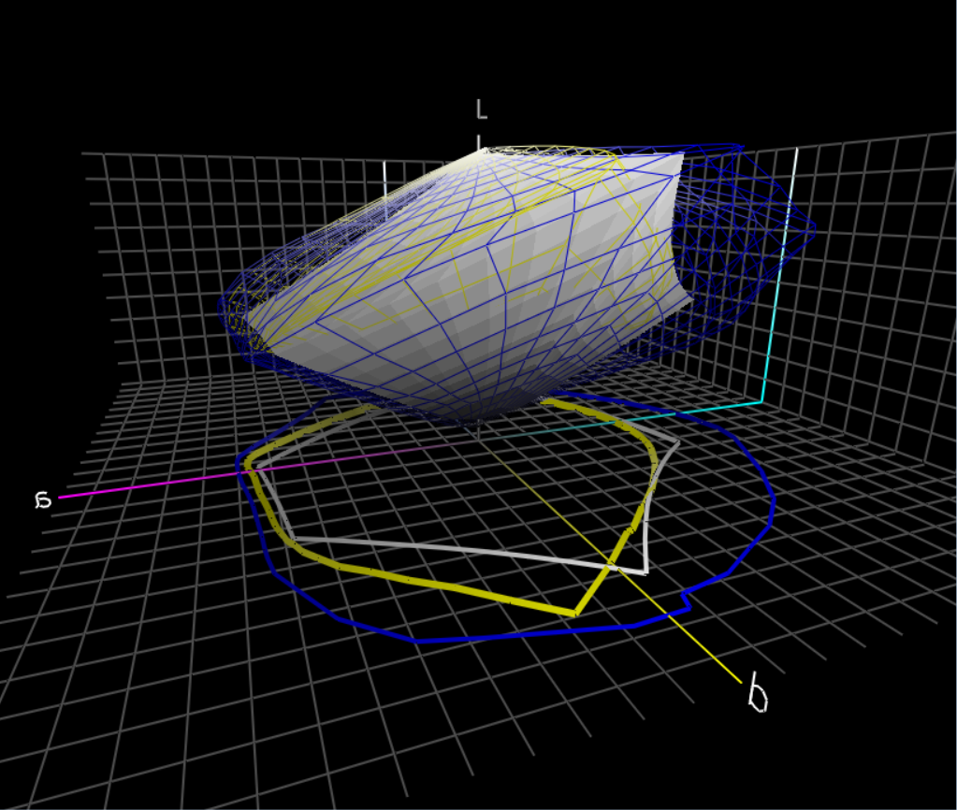This screenshot has height=810, width=957.
Task: Click the notch in the blue outline
Action: pyautogui.click(x=688, y=601)
